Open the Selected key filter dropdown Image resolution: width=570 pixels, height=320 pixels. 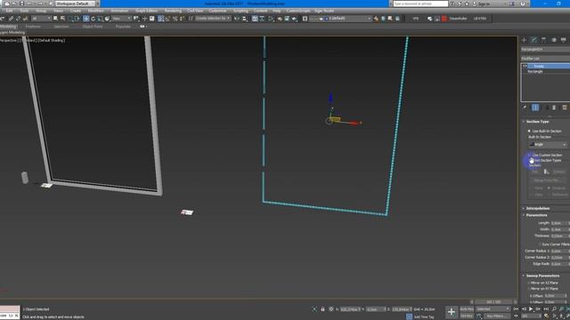pos(493,309)
